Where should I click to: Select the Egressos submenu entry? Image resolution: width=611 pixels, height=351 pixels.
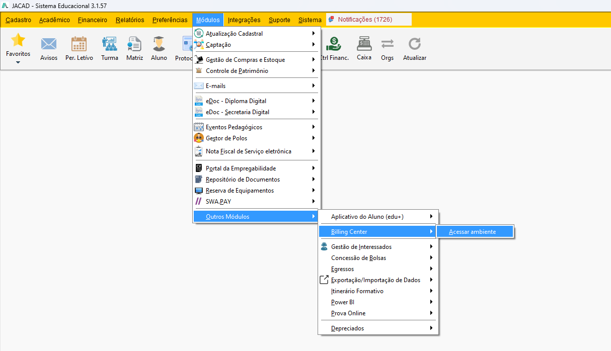(x=378, y=269)
